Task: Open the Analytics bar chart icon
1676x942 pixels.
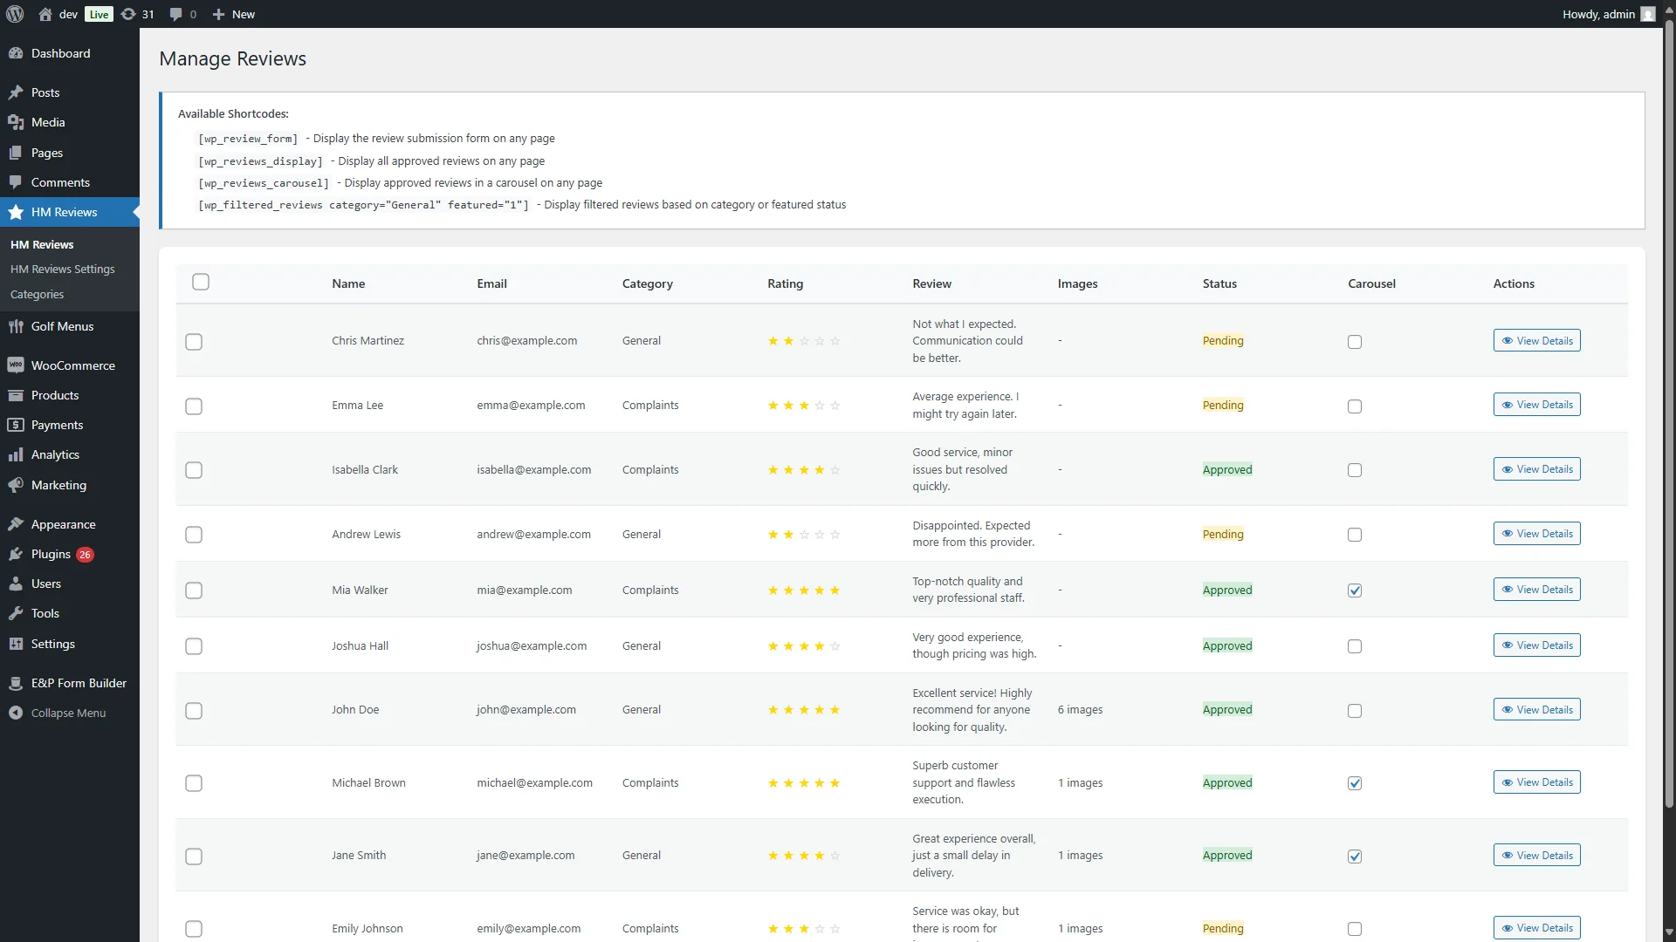Action: tap(16, 454)
